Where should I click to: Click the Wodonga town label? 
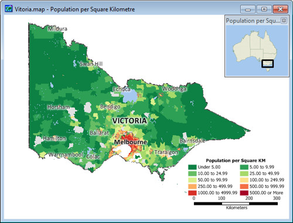pos(174,89)
